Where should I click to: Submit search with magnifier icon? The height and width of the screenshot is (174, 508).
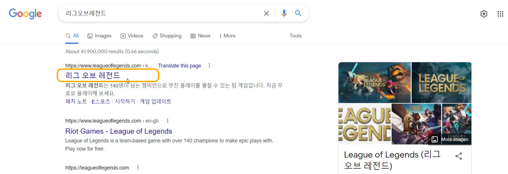click(298, 13)
